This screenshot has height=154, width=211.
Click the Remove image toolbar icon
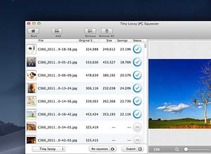[90, 31]
